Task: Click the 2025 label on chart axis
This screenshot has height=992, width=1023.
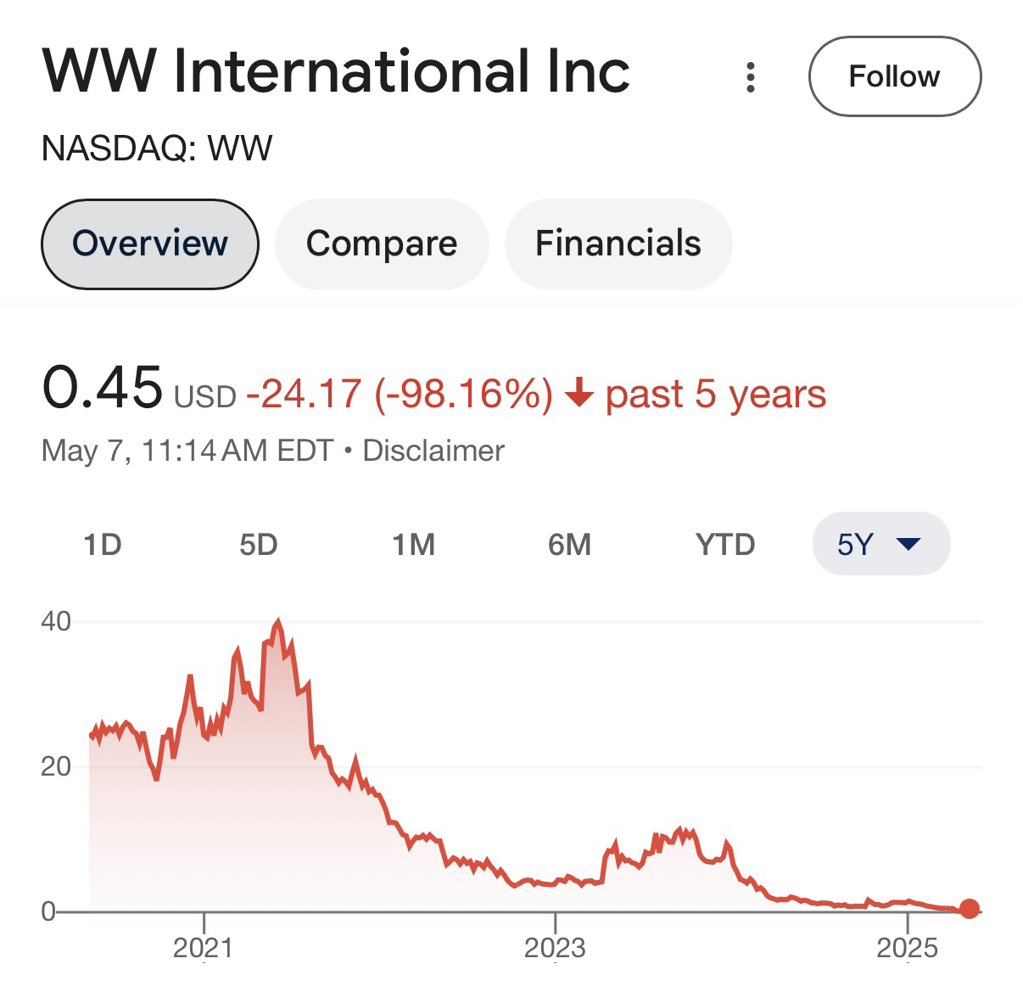Action: 908,947
